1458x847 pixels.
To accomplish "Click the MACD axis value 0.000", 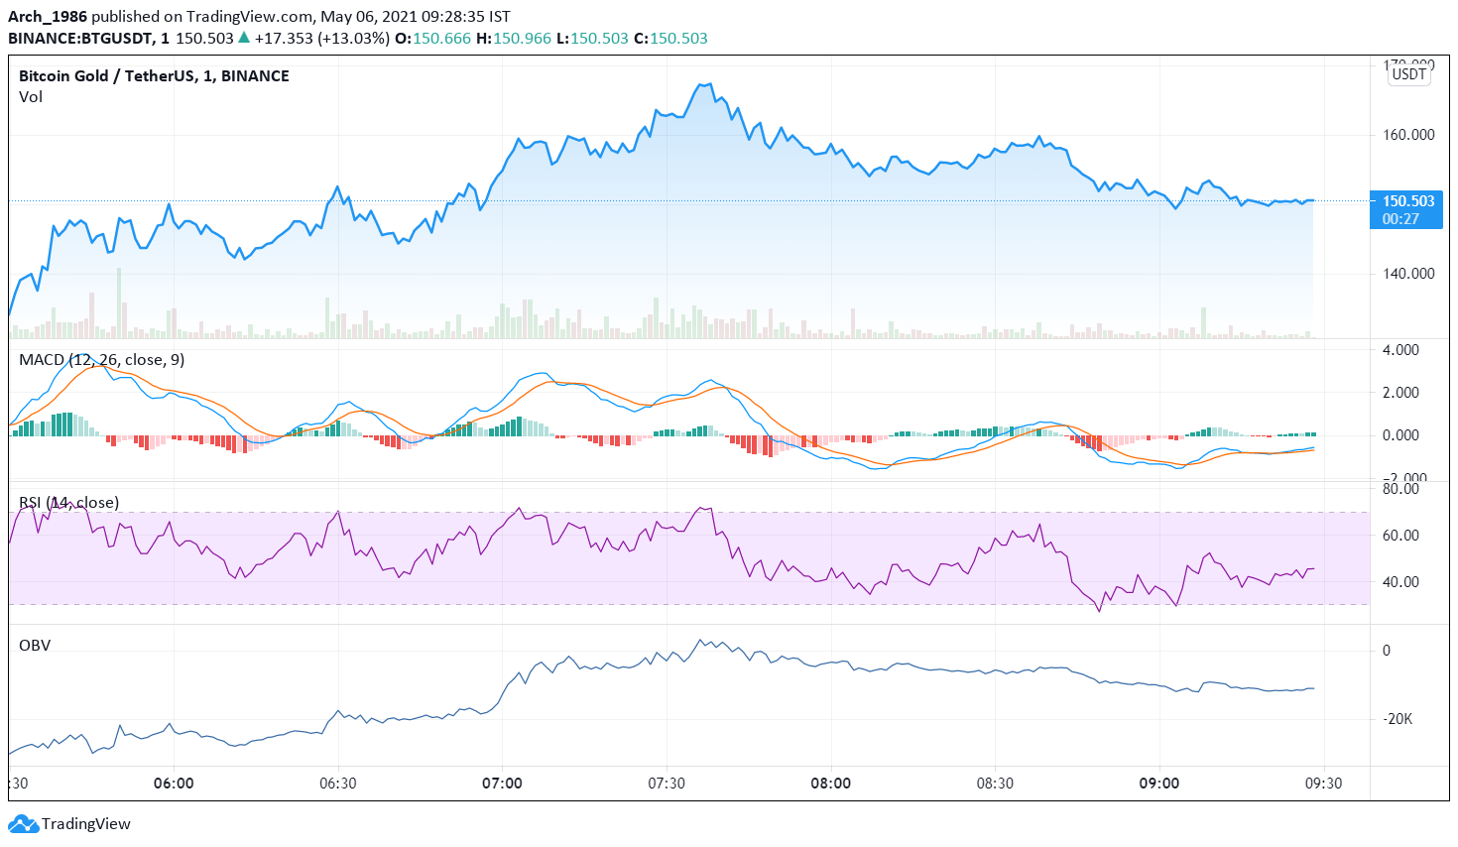I will point(1400,435).
